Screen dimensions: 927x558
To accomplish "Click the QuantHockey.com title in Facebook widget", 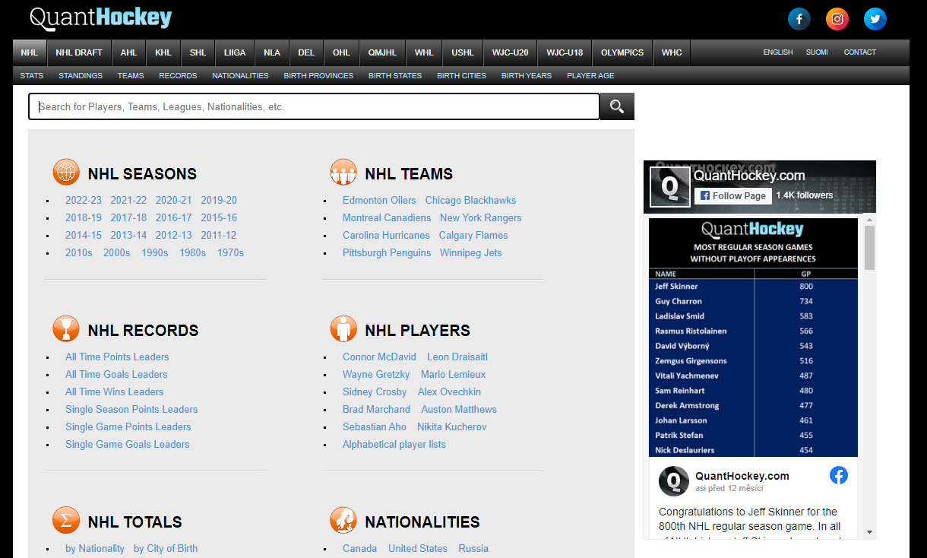I will coord(749,176).
